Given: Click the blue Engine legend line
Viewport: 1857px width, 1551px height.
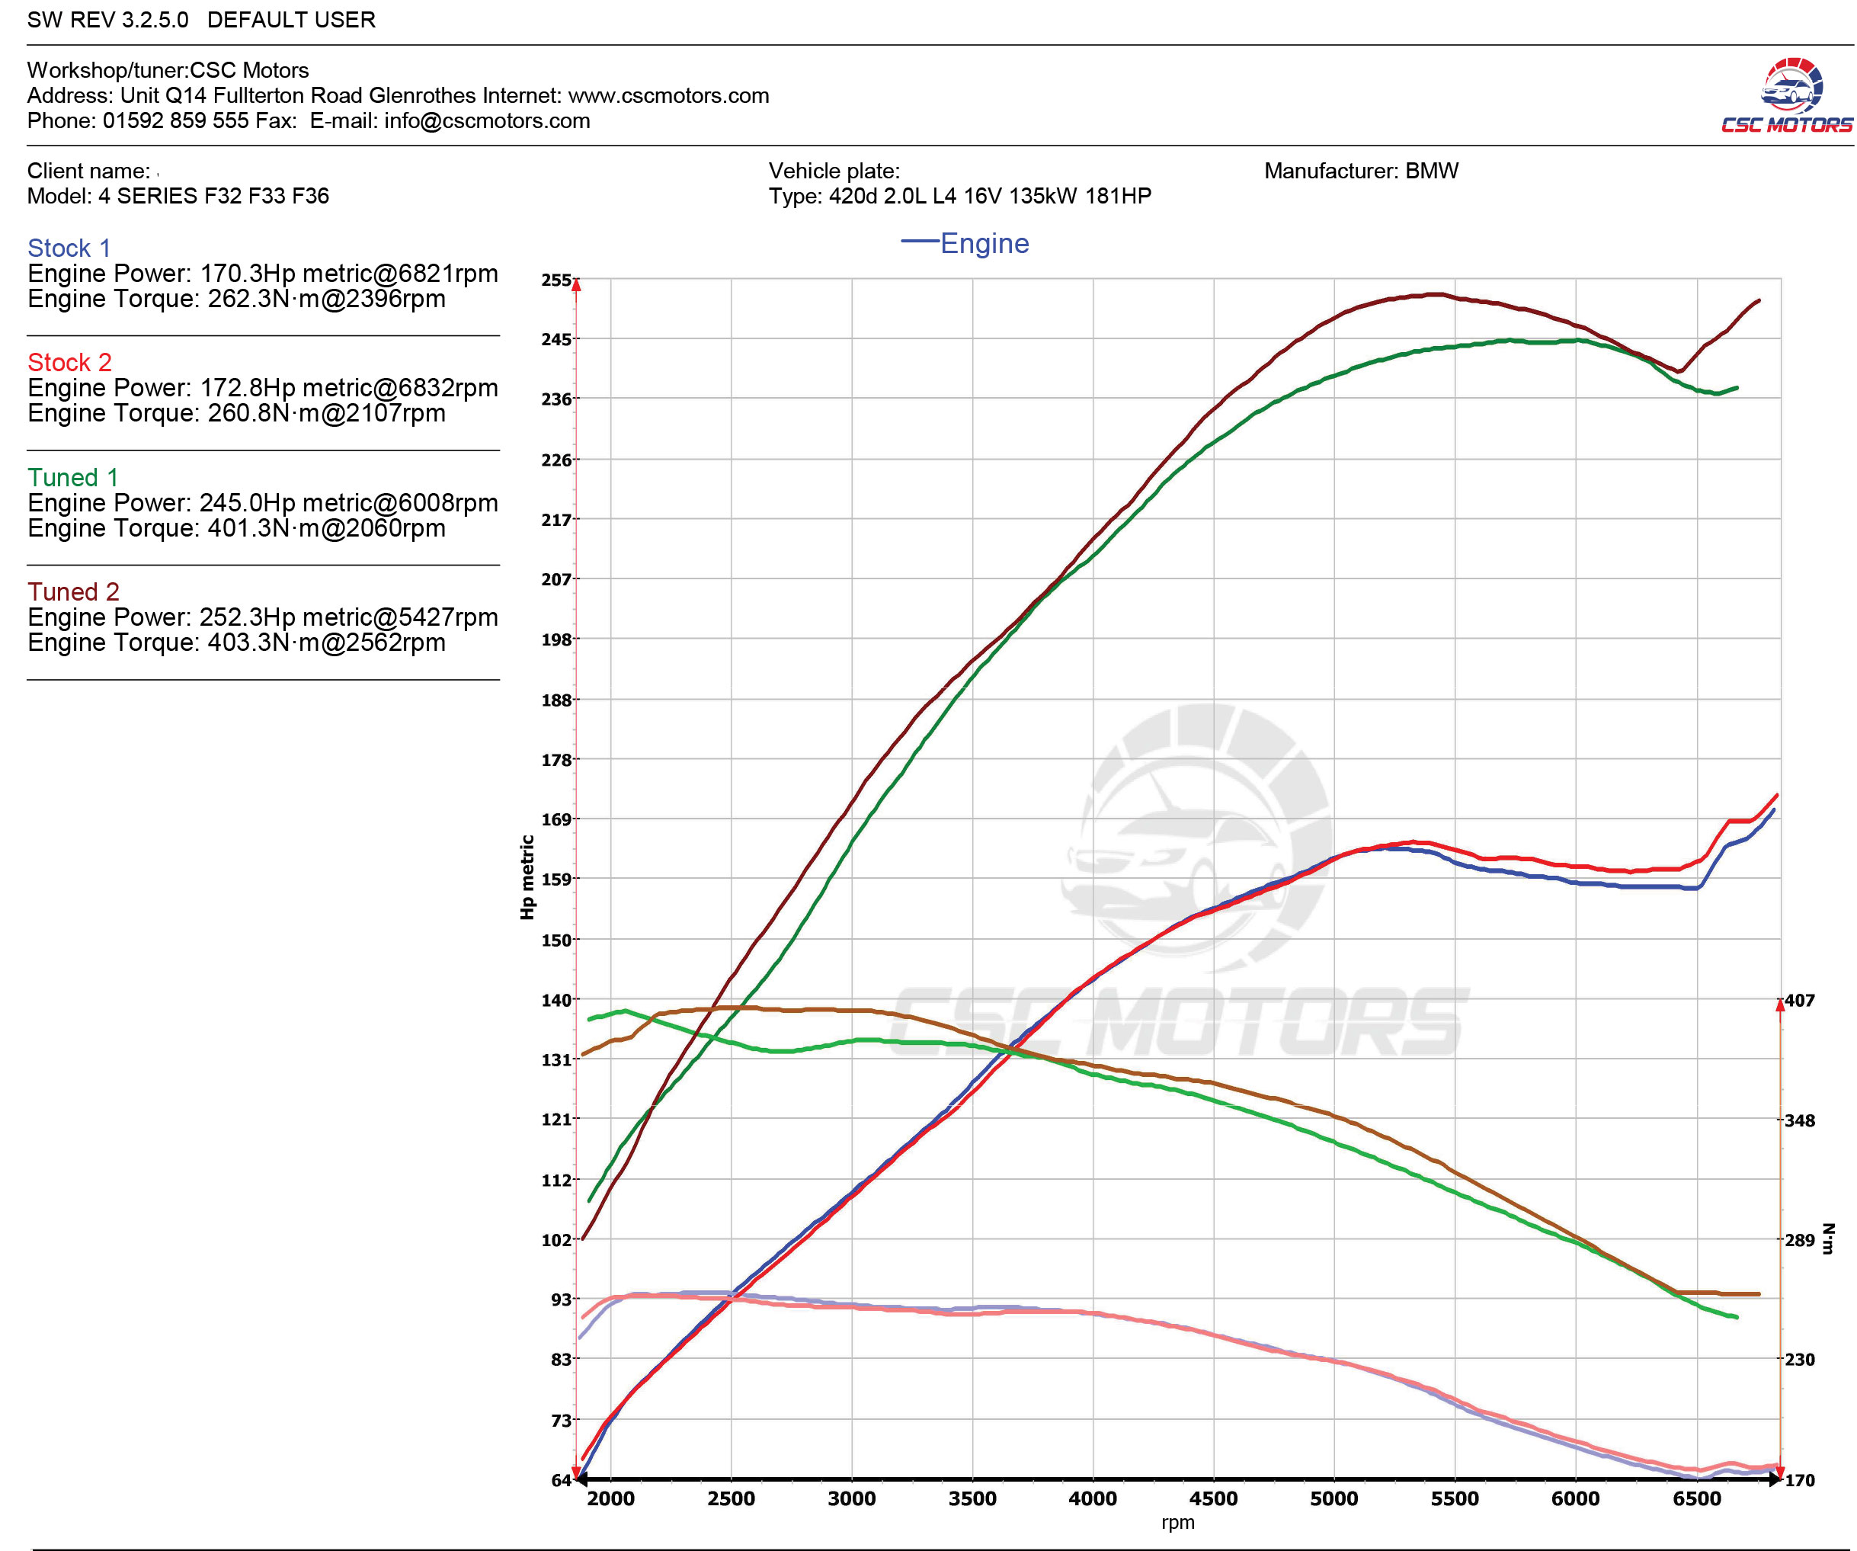Looking at the screenshot, I should pyautogui.click(x=919, y=241).
